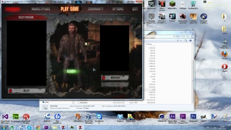The height and width of the screenshot is (130, 231).
Task: Sort by the Размер column header
Action: pyautogui.click(x=149, y=44)
